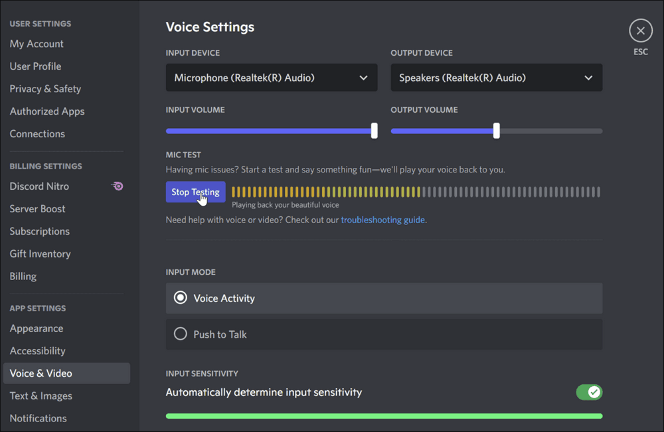
Task: Click the Output Volume slider handle
Action: pos(497,131)
